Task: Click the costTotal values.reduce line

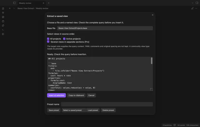Action: coord(73,88)
